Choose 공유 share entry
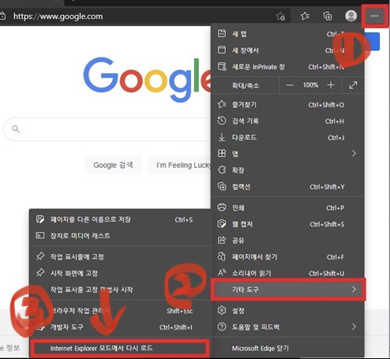This screenshot has width=390, height=359. pos(287,241)
